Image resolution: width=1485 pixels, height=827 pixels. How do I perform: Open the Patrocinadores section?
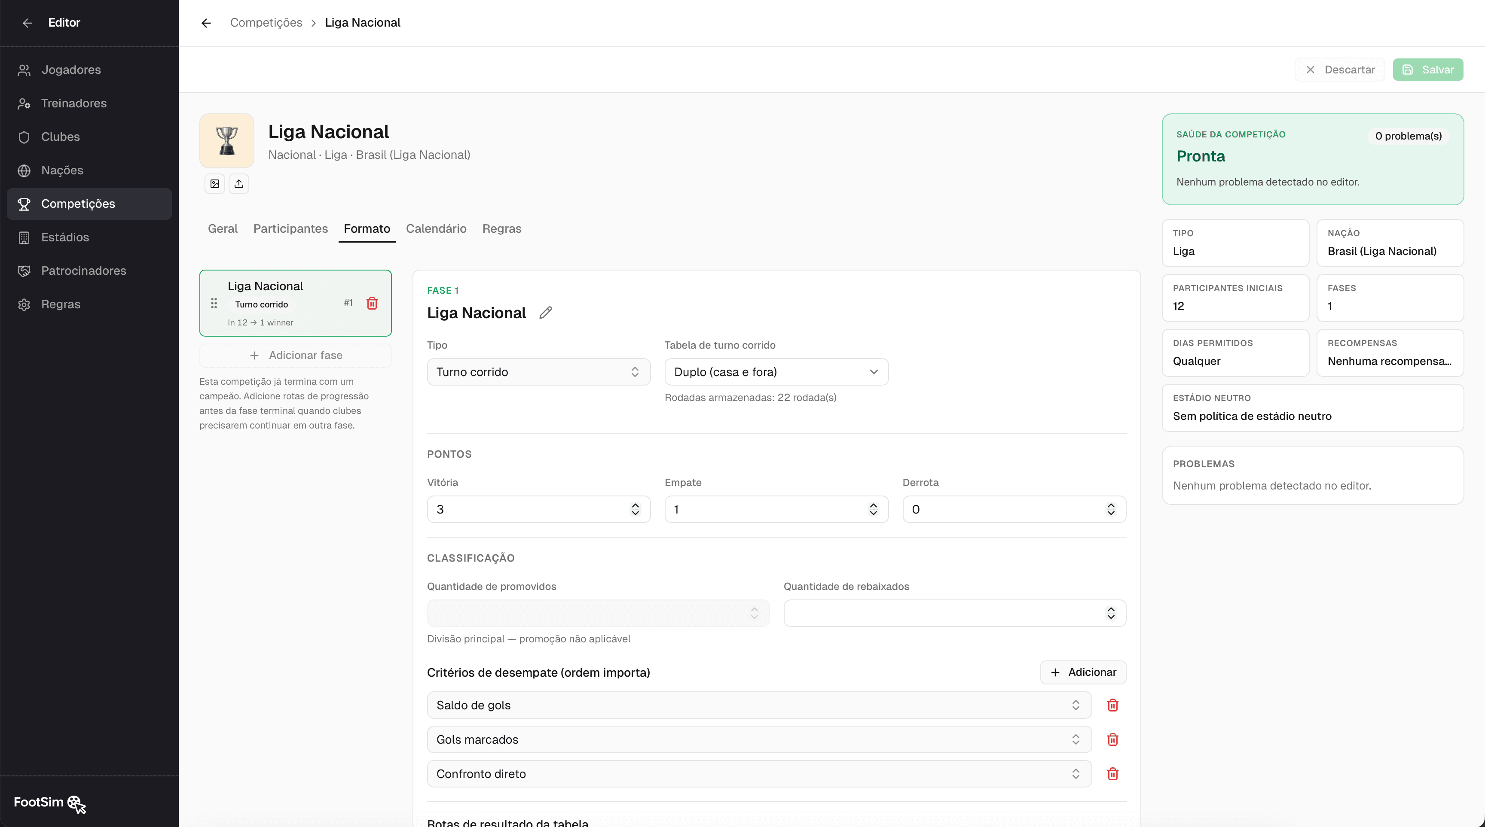tap(89, 271)
